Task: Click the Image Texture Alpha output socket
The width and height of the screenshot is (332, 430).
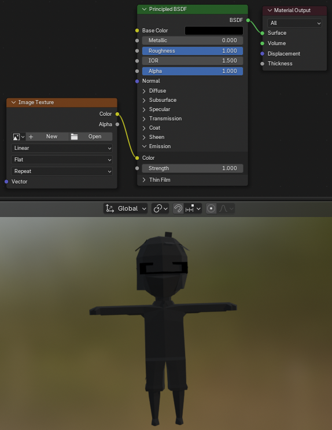Action: 117,124
